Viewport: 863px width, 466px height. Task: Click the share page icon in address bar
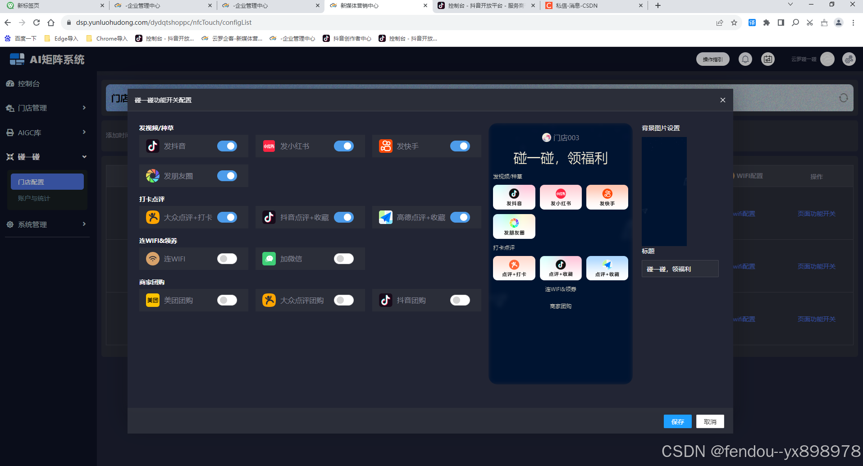point(720,23)
